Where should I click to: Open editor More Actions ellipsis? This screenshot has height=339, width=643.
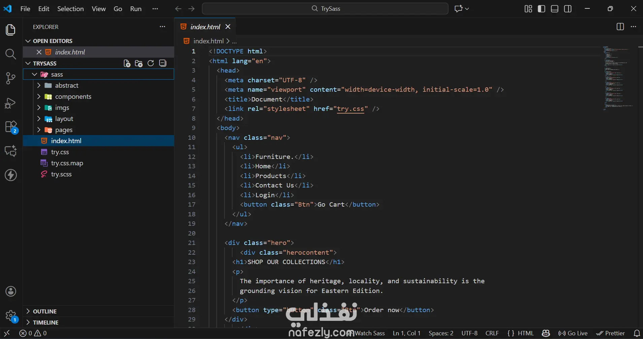(x=634, y=27)
